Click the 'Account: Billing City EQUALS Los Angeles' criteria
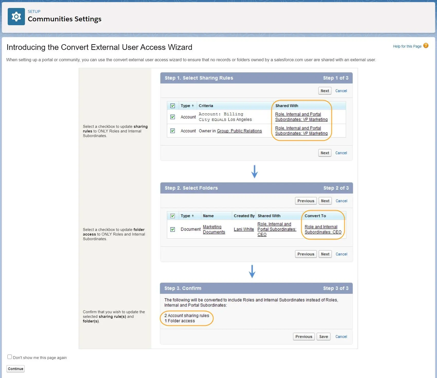437x378 pixels. 225,117
